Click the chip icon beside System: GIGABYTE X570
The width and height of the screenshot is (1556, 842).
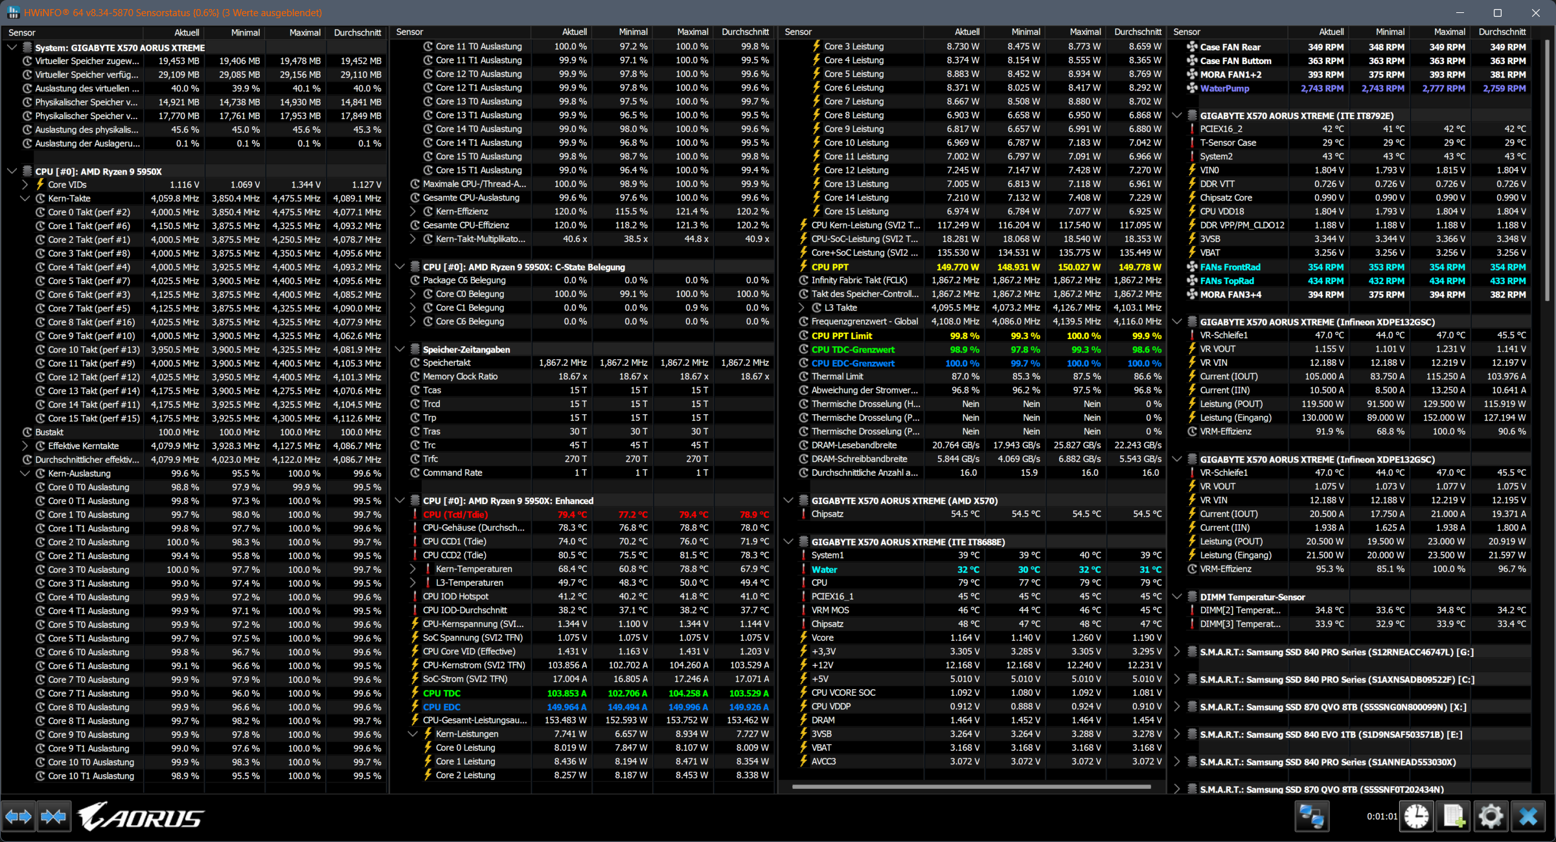tap(27, 47)
